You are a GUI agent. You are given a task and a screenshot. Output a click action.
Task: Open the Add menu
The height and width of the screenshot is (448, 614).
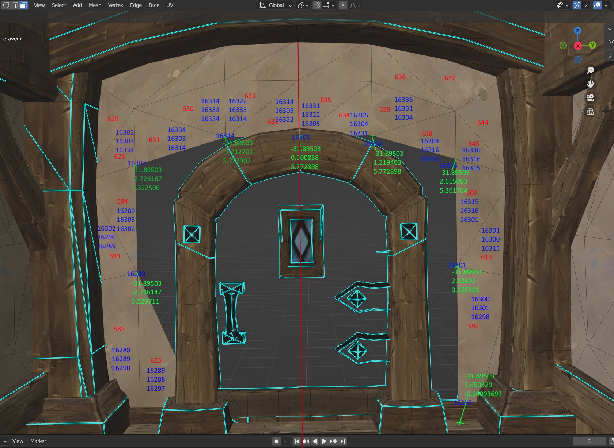(77, 5)
